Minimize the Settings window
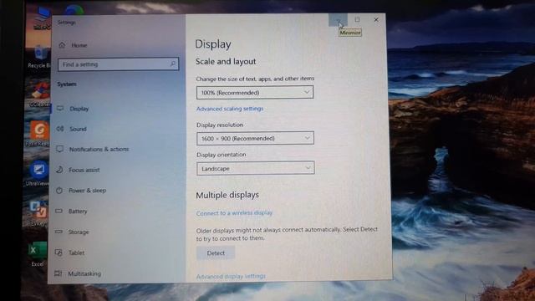The height and width of the screenshot is (301, 535). pyautogui.click(x=338, y=20)
